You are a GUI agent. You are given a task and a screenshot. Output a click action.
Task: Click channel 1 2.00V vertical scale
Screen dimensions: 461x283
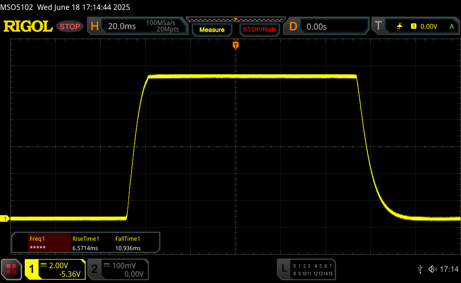click(58, 265)
